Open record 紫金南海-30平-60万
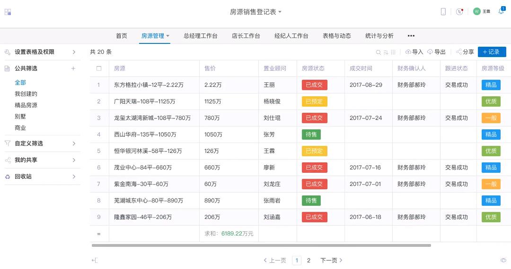The width and height of the screenshot is (511, 269). click(x=141, y=184)
